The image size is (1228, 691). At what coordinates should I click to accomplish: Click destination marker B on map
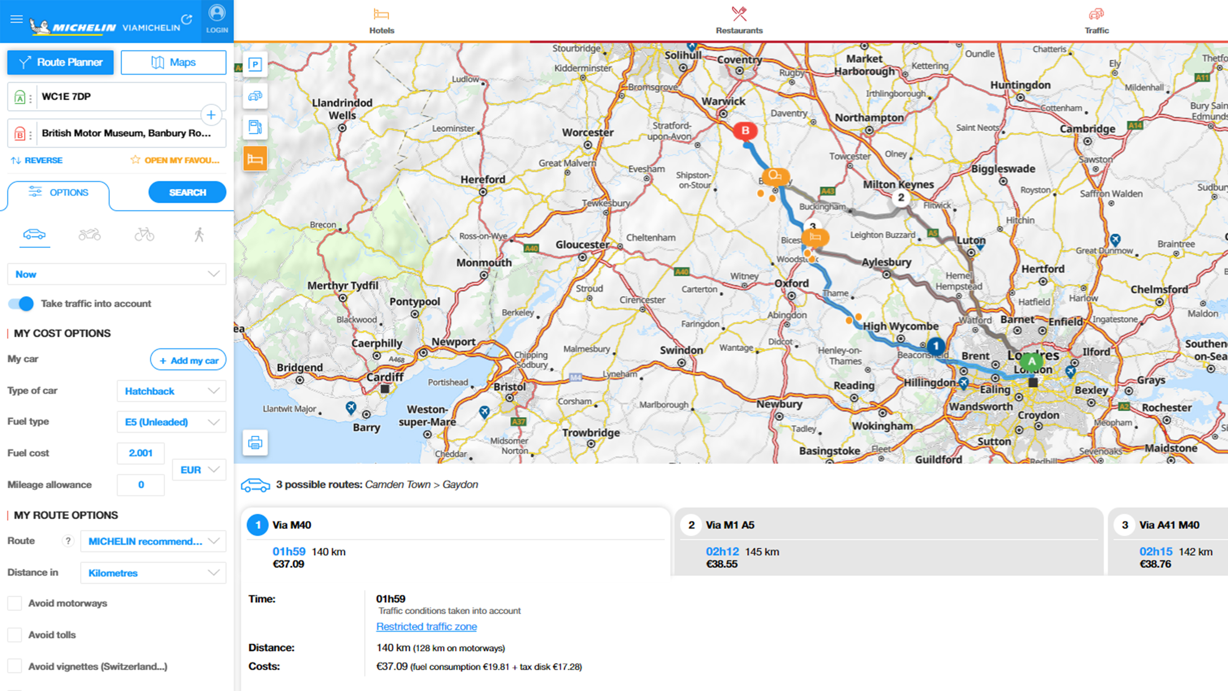point(745,131)
